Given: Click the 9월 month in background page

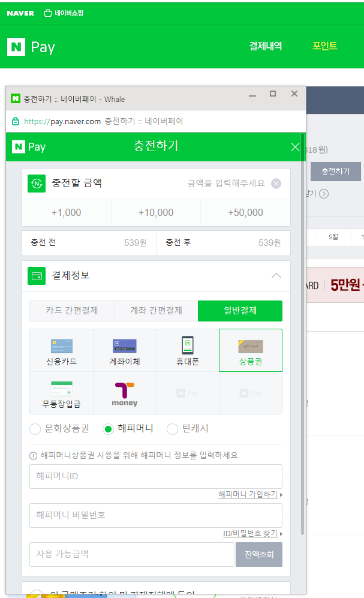Looking at the screenshot, I should coord(333,237).
